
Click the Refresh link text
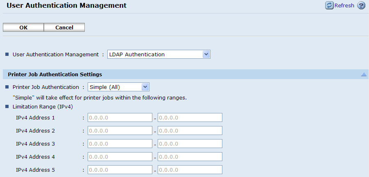(x=344, y=5)
